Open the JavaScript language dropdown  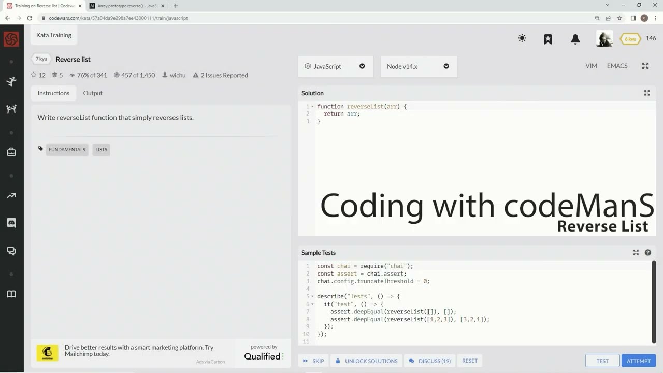click(335, 66)
